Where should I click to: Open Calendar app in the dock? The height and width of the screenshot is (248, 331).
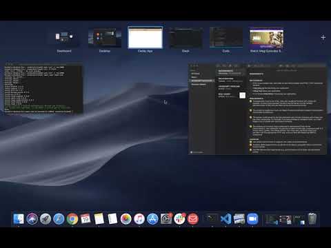[86, 219]
